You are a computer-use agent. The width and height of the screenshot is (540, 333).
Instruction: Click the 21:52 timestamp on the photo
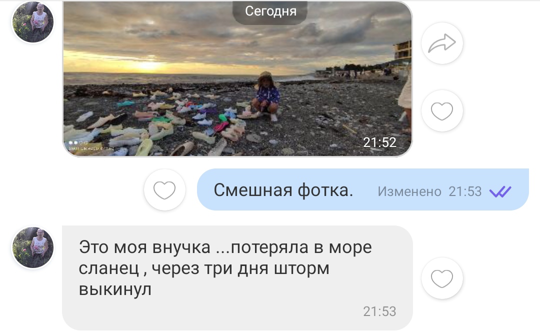(379, 142)
